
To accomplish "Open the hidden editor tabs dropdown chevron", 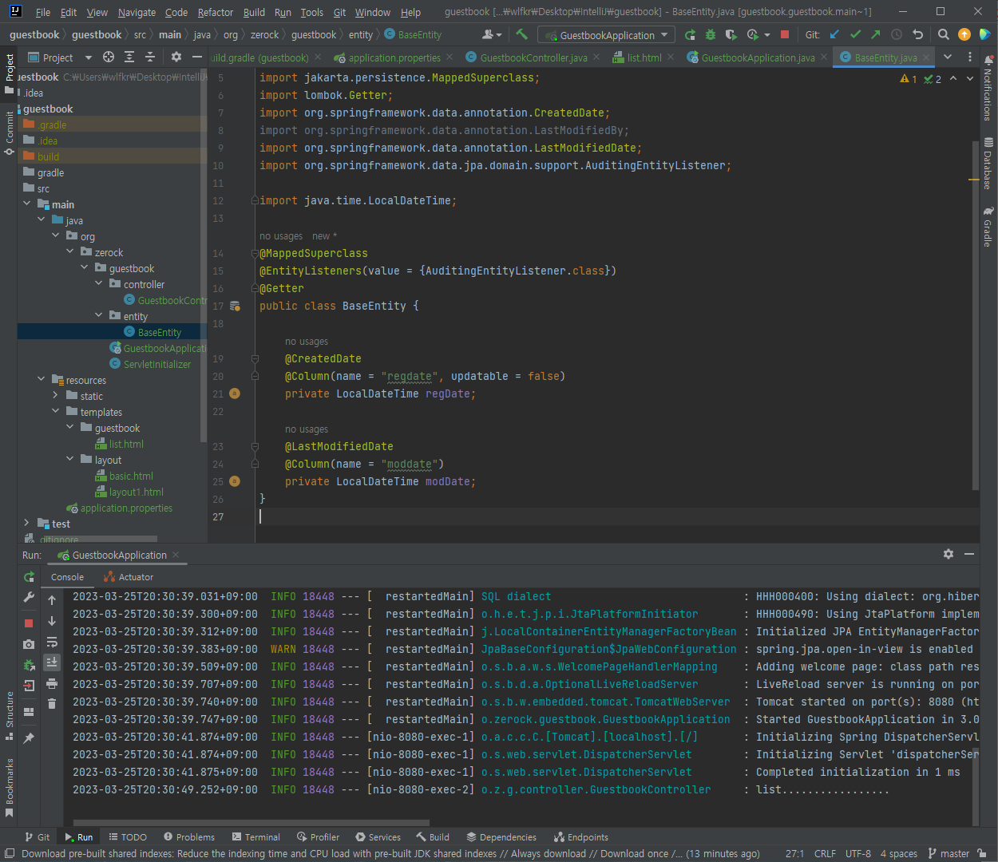I will [x=948, y=57].
